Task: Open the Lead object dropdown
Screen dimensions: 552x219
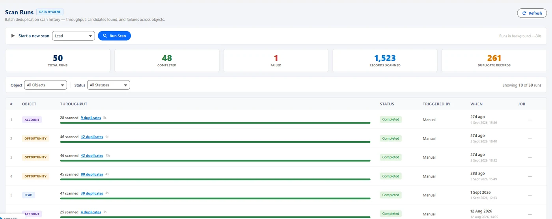Action: [73, 36]
